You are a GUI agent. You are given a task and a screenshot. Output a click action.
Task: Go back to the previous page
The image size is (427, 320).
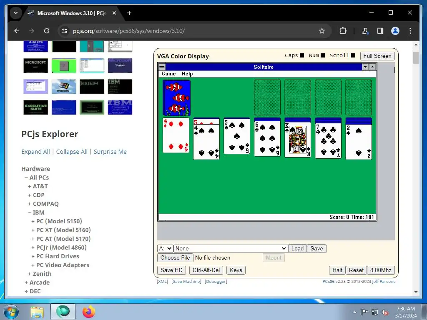[x=17, y=31]
